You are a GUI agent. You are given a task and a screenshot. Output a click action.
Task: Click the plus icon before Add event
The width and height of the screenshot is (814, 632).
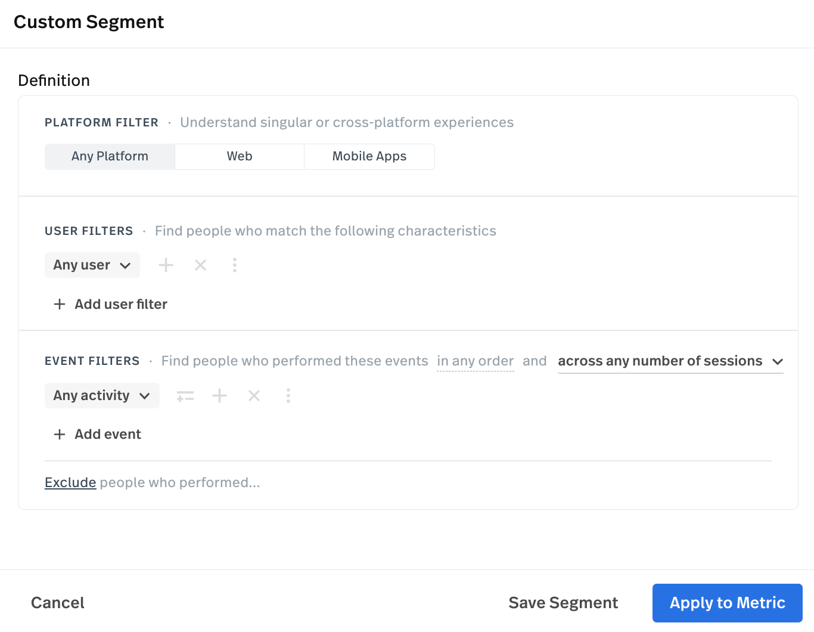tap(60, 434)
